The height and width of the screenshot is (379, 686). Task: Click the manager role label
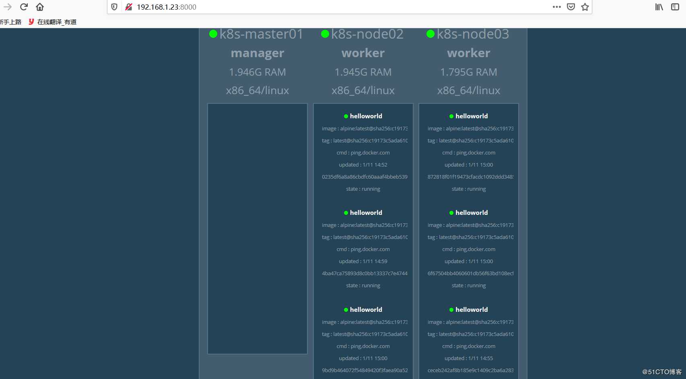pyautogui.click(x=258, y=53)
